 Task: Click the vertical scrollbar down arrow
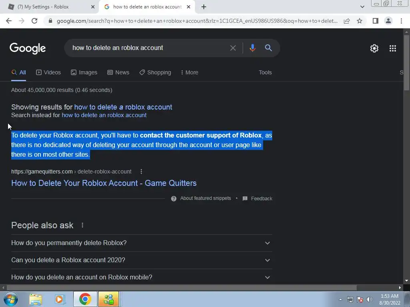(x=406, y=281)
